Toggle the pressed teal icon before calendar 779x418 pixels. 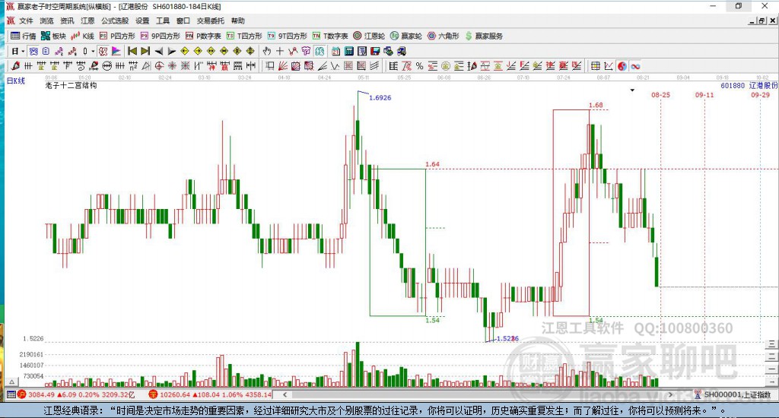pyautogui.click(x=319, y=51)
